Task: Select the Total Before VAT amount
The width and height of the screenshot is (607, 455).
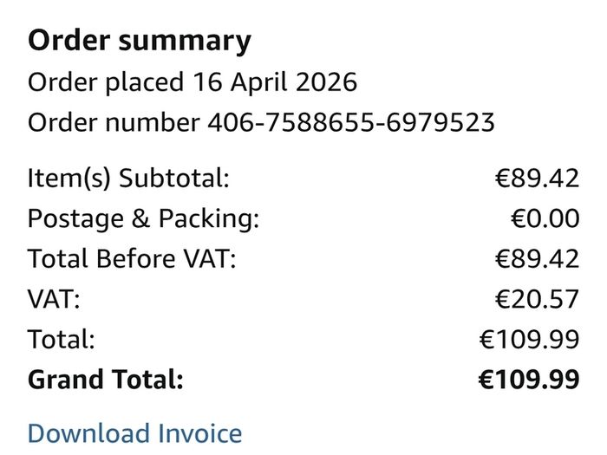Action: (537, 259)
